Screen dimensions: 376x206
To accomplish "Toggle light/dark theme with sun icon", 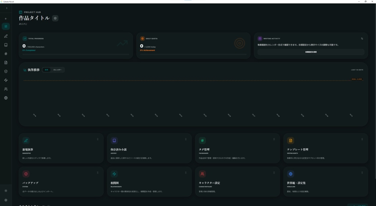I will point(6,191).
